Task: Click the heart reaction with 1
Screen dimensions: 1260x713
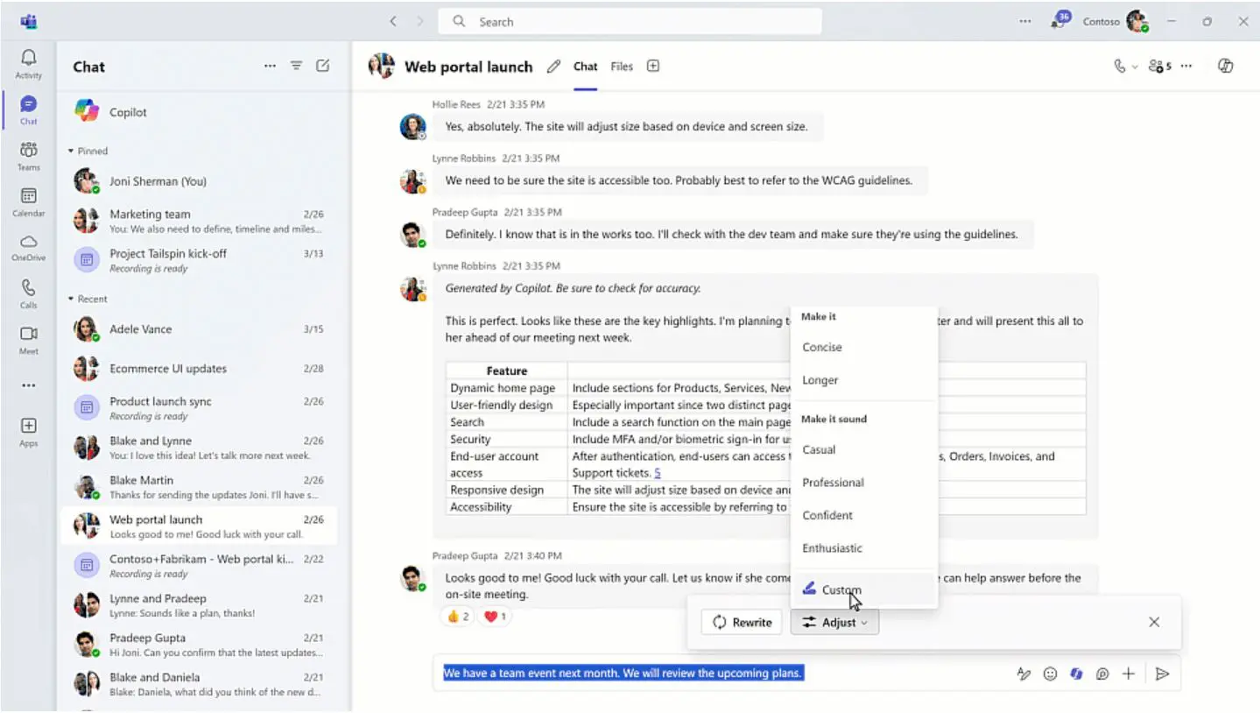Action: (496, 617)
